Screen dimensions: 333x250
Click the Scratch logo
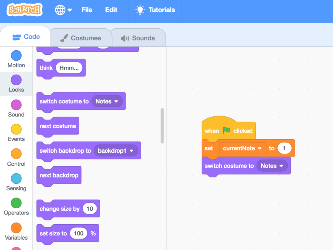25,10
